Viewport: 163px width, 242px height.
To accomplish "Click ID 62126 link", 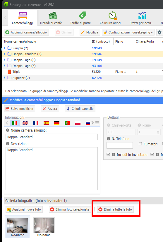I will pos(97,78).
